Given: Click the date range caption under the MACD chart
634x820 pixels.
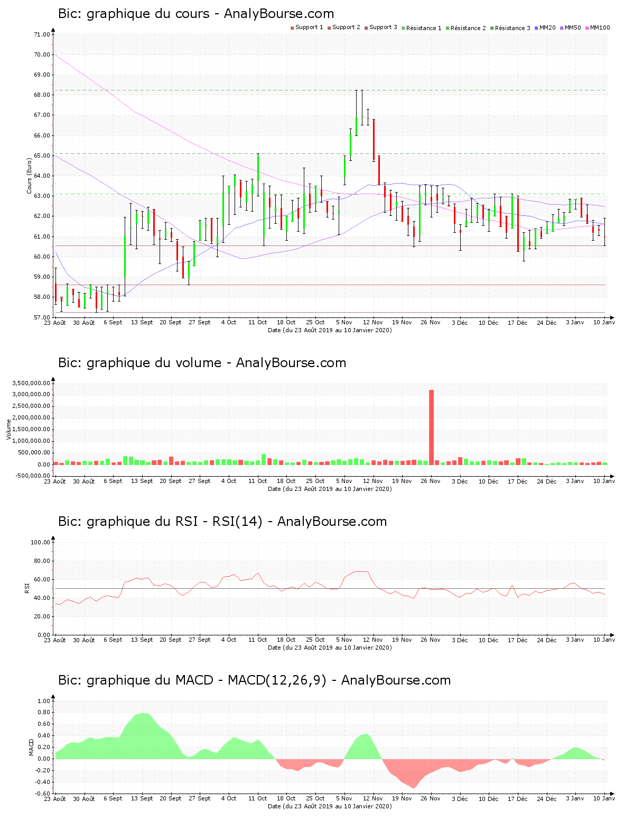Looking at the screenshot, I should pos(330,806).
